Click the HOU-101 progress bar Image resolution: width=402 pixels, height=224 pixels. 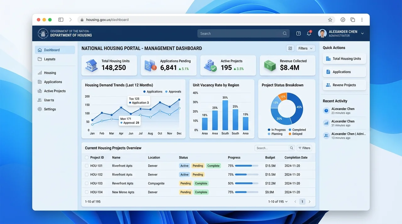pos(247,166)
